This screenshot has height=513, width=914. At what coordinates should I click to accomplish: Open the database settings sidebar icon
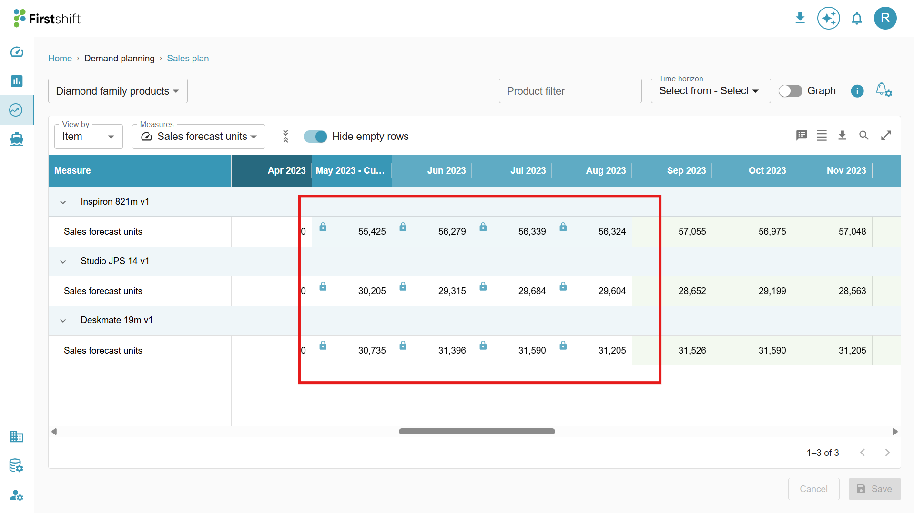[x=17, y=465]
